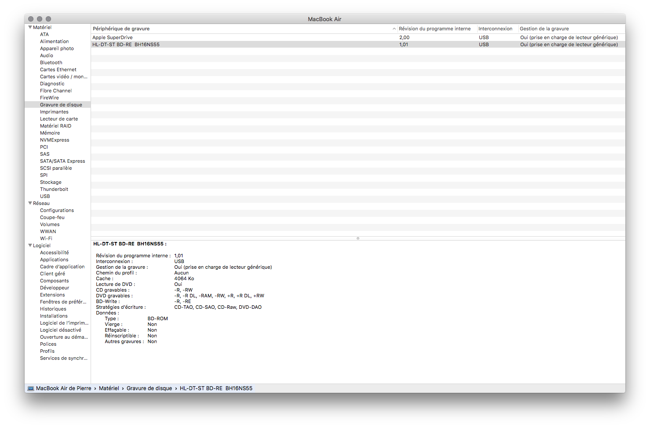Select Coupe-feu in the sidebar
This screenshot has height=428, width=650.
point(52,217)
